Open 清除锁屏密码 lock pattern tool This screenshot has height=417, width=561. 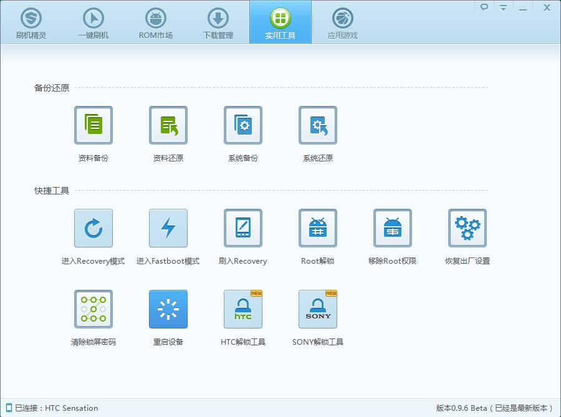point(93,309)
